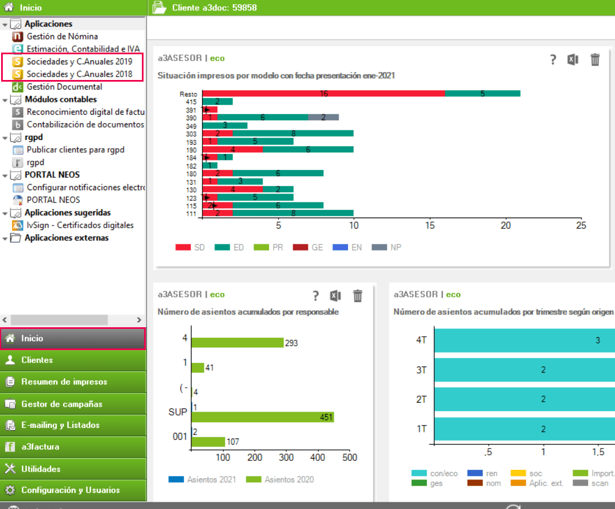Click the NP gray color swatch in legend
615x509 pixels.
click(379, 247)
